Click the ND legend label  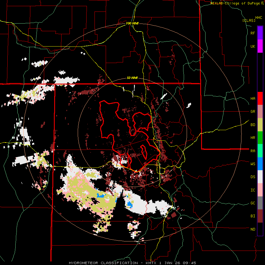253,229
